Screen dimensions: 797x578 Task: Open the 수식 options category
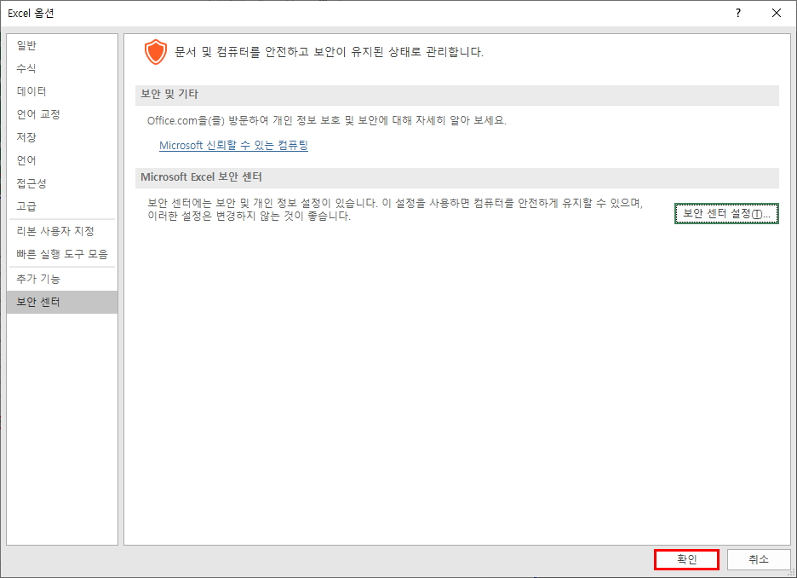coord(62,68)
